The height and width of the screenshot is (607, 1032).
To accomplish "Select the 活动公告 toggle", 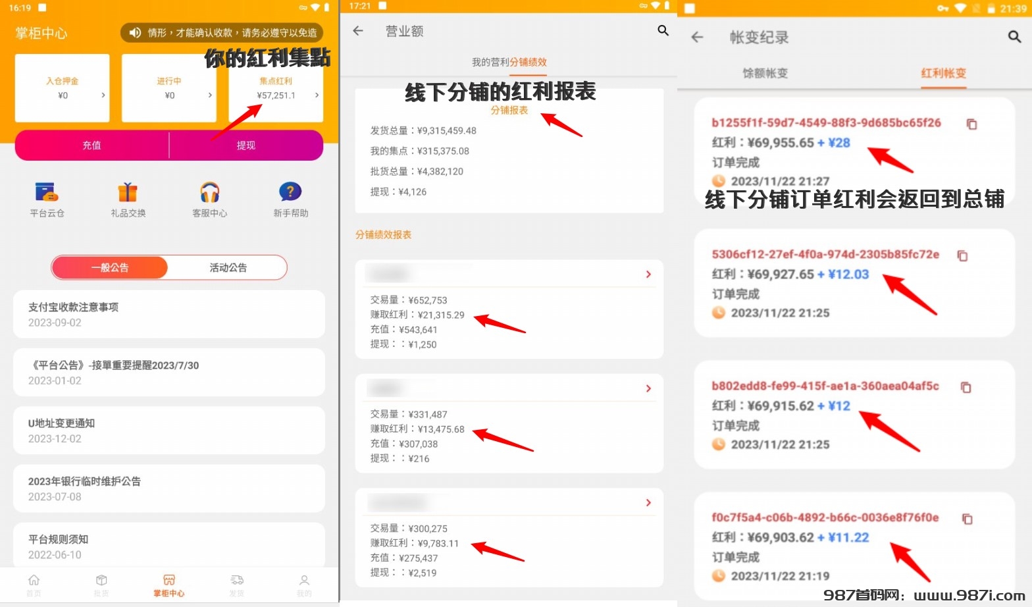I will click(x=228, y=267).
